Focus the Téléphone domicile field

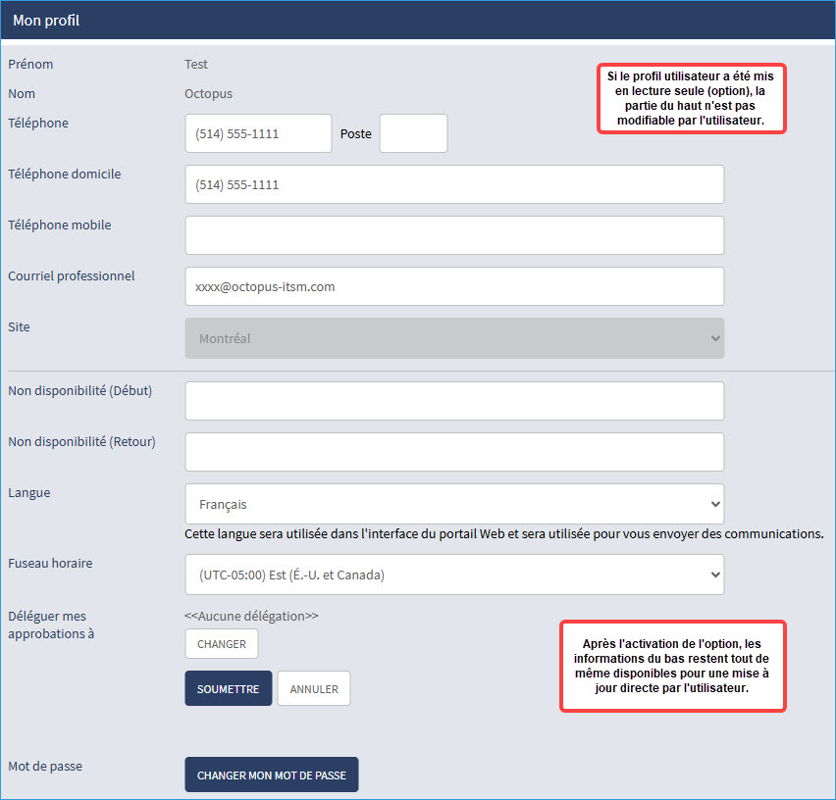[x=454, y=184]
